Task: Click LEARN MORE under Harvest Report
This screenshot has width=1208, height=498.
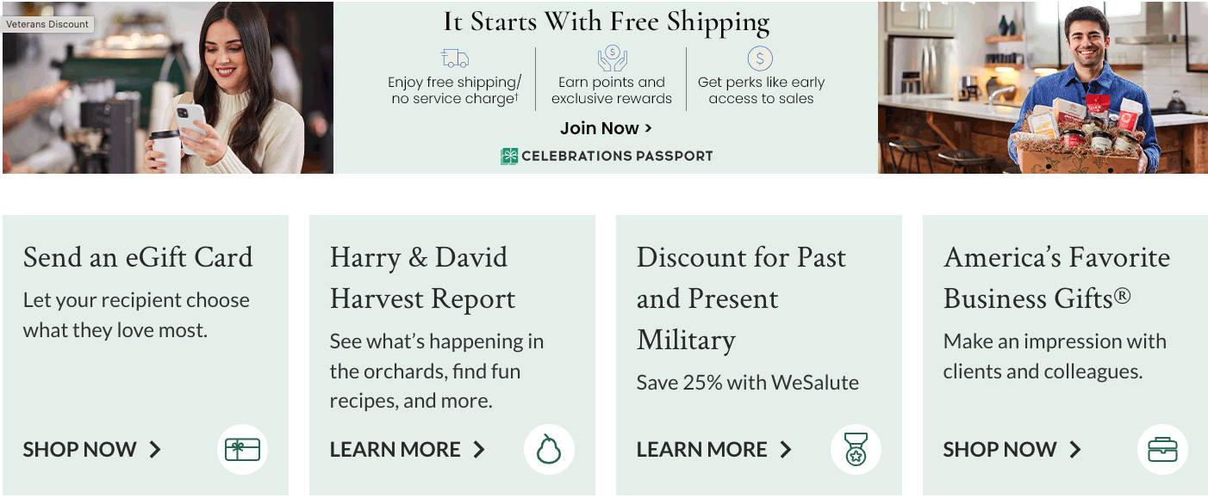Action: [x=408, y=449]
